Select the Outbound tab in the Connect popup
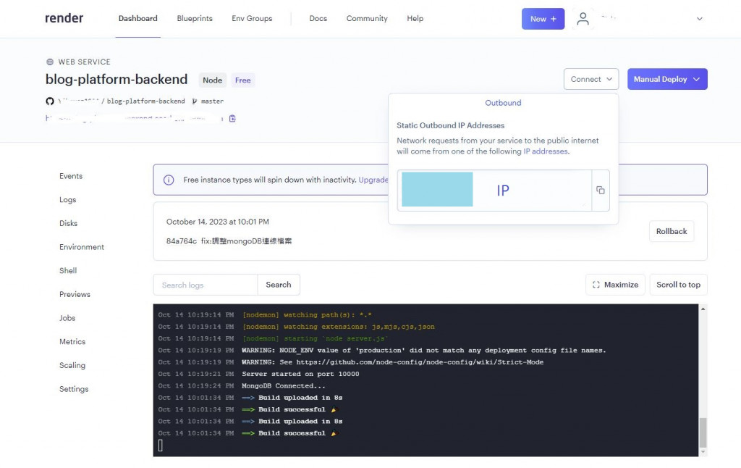Viewport: 741px width, 468px height. pos(503,103)
